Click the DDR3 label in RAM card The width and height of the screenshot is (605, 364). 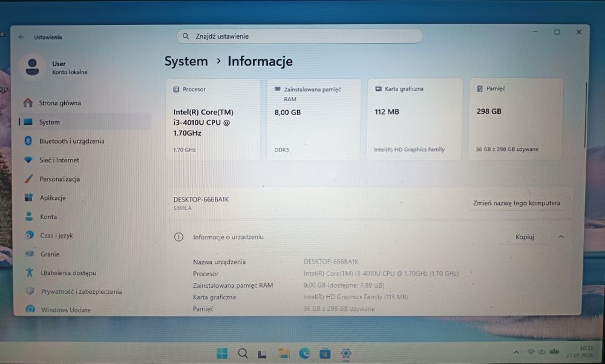(281, 150)
